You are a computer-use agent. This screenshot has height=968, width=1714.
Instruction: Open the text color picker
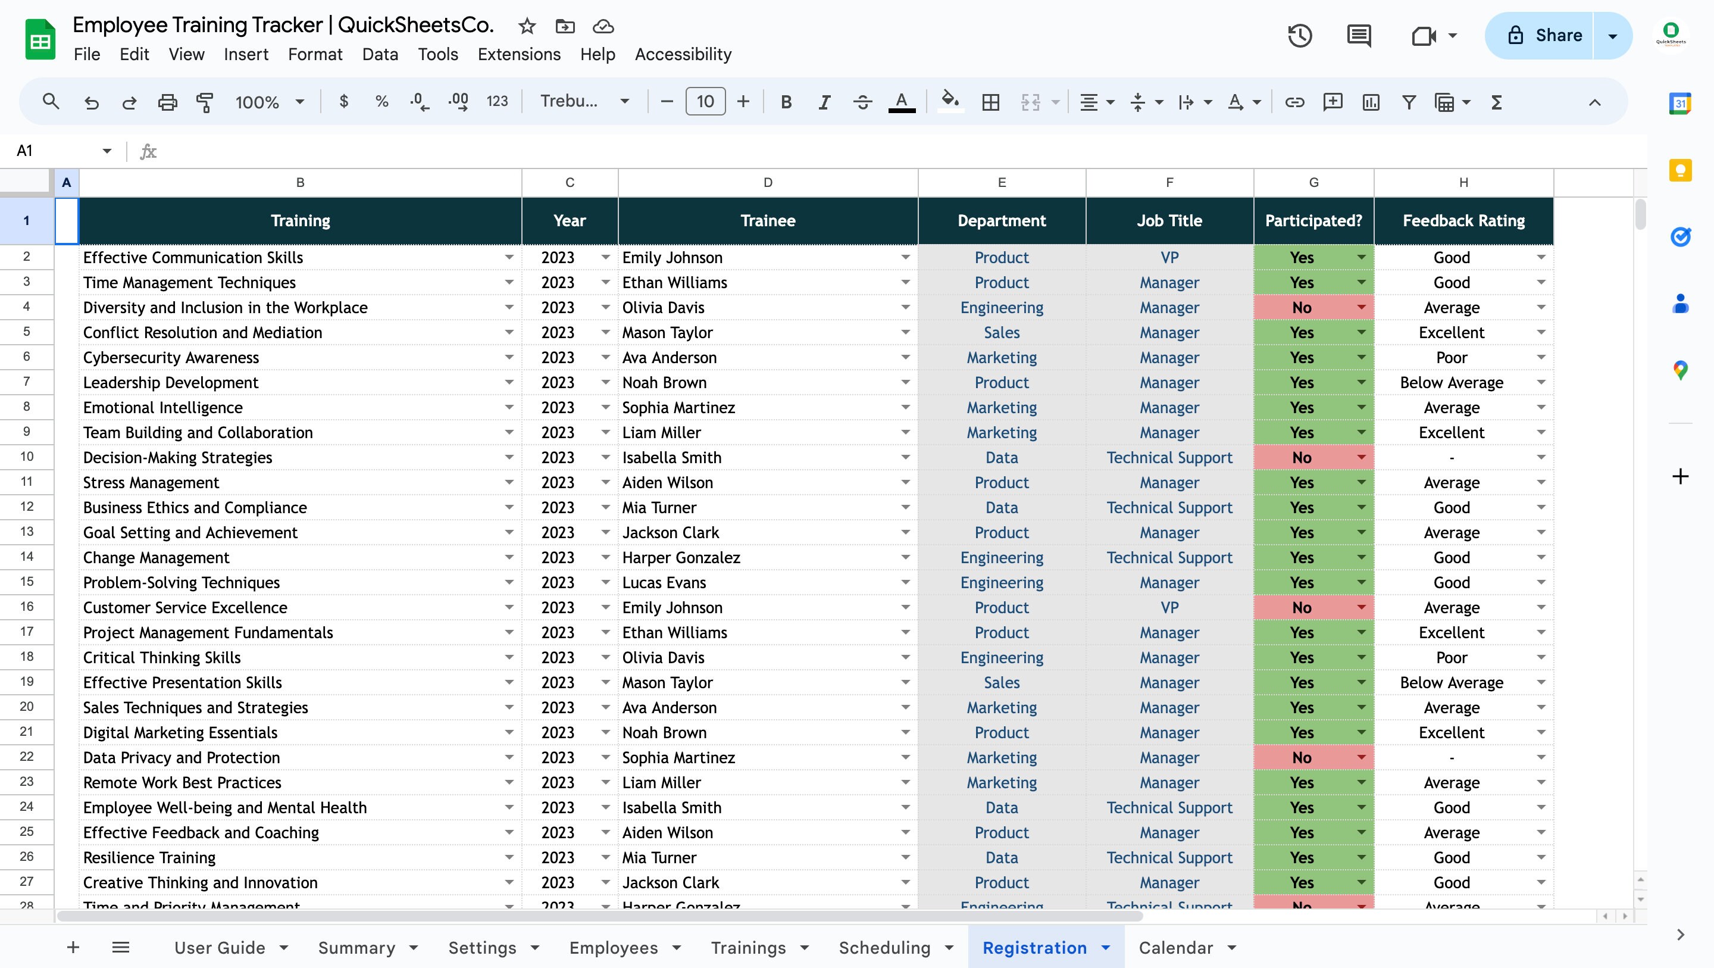(x=901, y=102)
